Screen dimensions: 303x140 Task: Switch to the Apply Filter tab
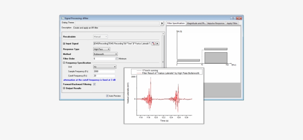click(x=232, y=23)
